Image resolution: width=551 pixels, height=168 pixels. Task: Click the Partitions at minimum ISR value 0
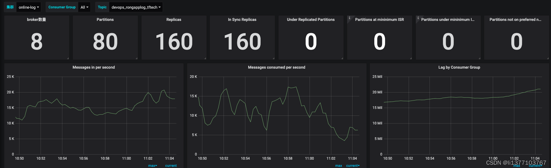coord(379,41)
